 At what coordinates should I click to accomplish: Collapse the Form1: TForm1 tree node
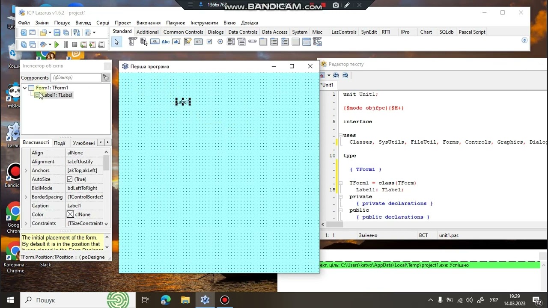tap(25, 88)
